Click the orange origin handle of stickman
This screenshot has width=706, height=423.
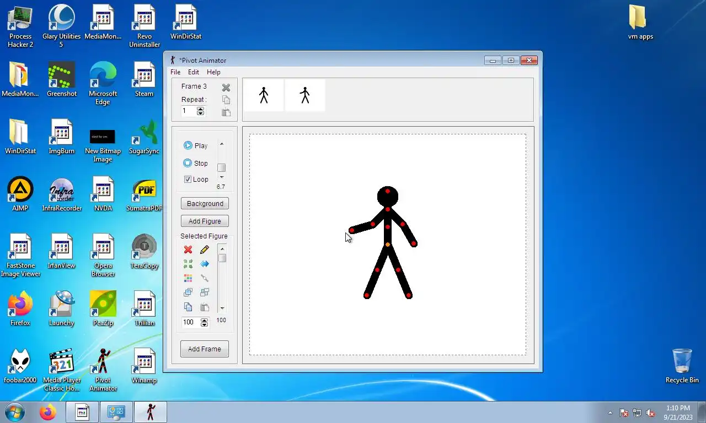point(388,245)
